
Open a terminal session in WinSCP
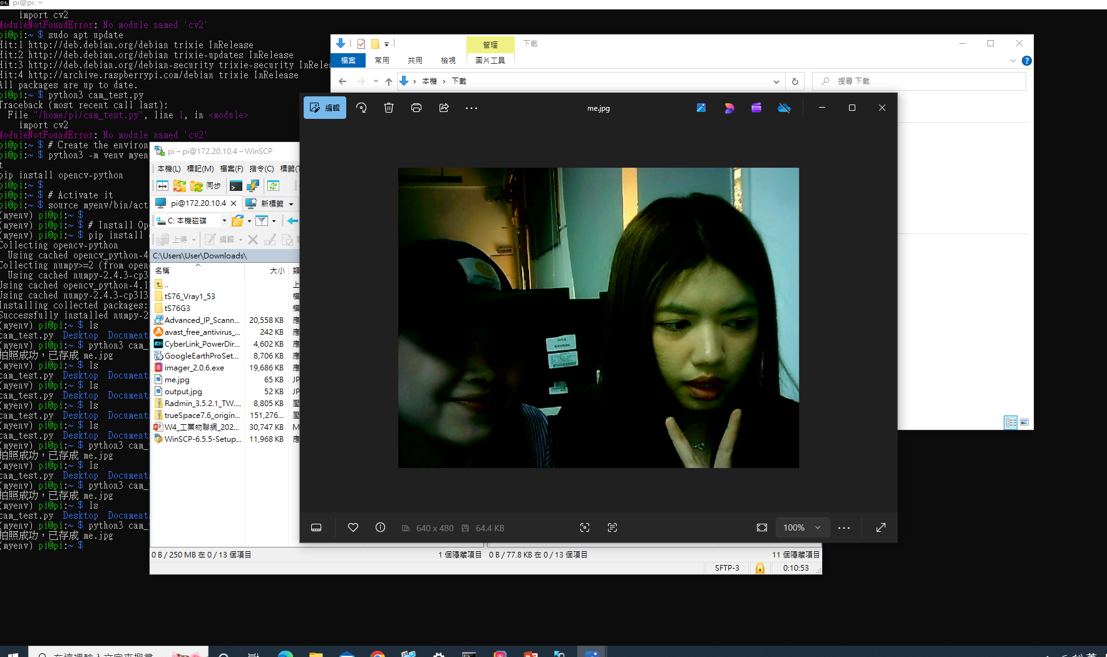(x=236, y=186)
